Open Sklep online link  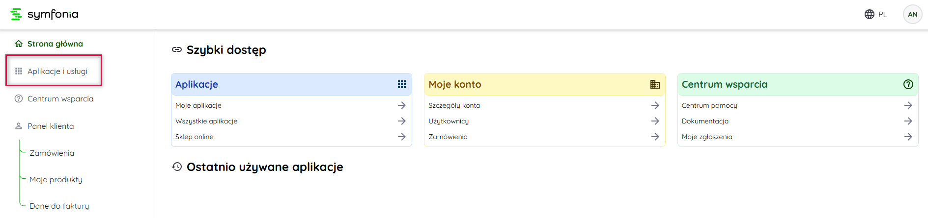pyautogui.click(x=194, y=137)
